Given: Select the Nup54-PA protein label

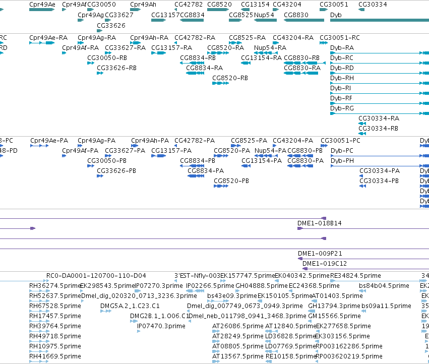Looking at the screenshot, I should [270, 151].
